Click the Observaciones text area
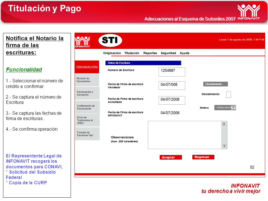Viewport: 268px width, 201px height. coord(185,135)
